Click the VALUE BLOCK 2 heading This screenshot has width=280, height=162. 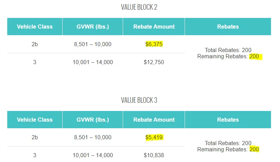(139, 7)
